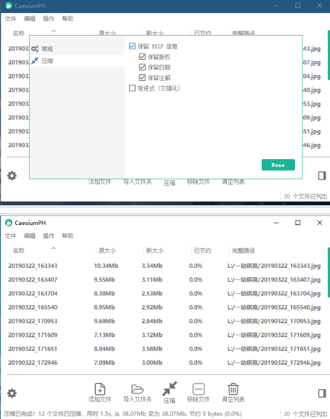Click settings gear in upper window
This screenshot has height=419, width=330.
point(12,175)
